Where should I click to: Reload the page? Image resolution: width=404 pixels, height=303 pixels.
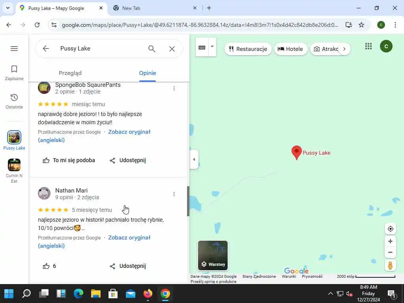(37, 25)
